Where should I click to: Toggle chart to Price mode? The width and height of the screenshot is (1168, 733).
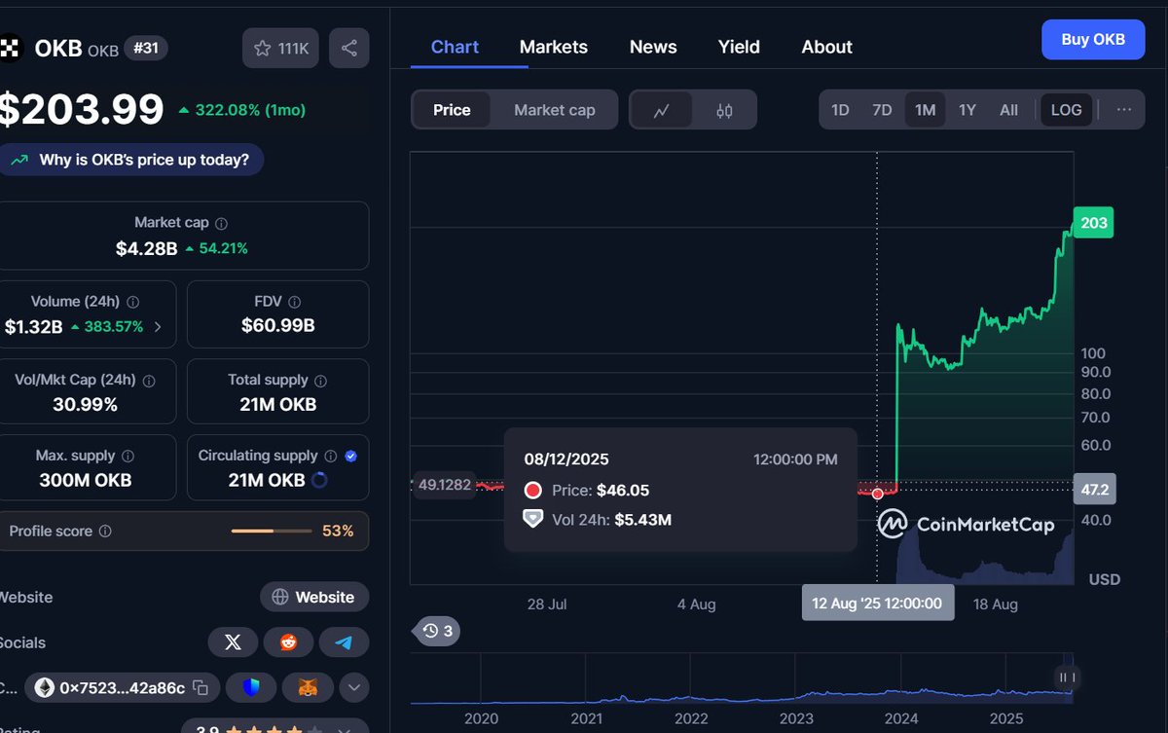[452, 110]
